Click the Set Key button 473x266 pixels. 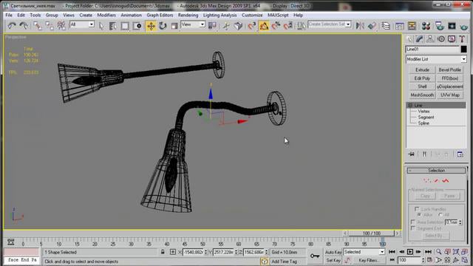tap(333, 260)
